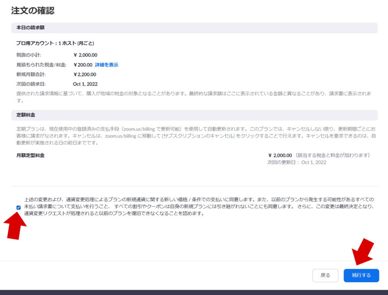Click the 新規月額合計 label

point(31,75)
